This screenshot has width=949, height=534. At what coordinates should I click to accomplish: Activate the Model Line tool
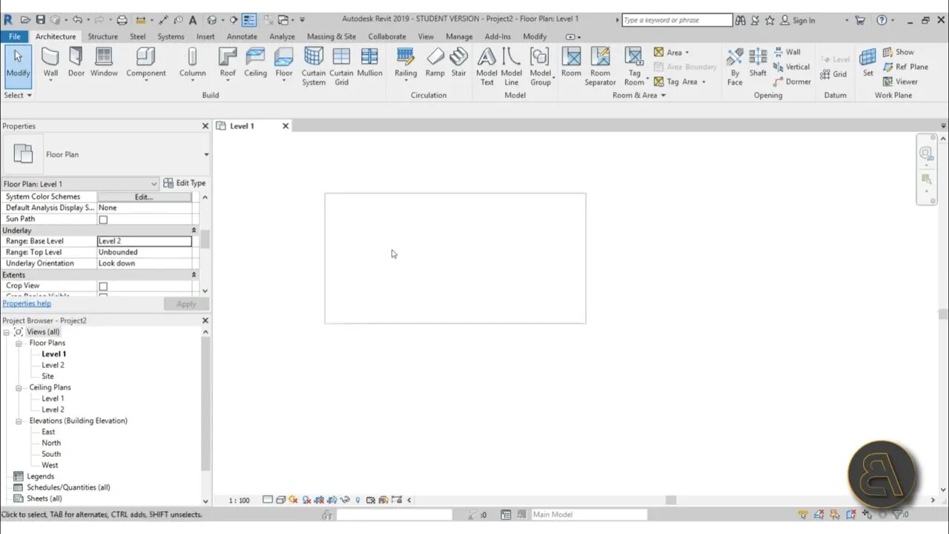[512, 67]
